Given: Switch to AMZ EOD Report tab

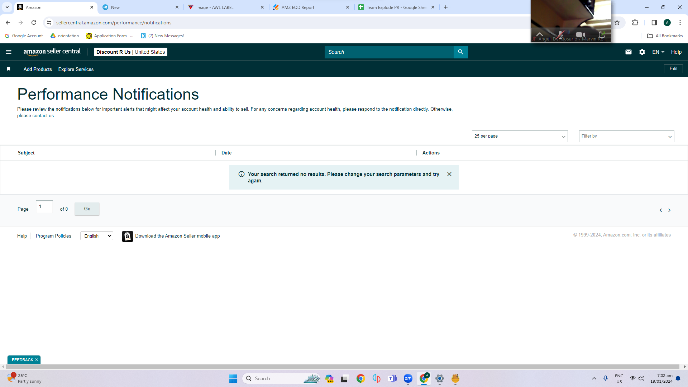Looking at the screenshot, I should pyautogui.click(x=311, y=7).
